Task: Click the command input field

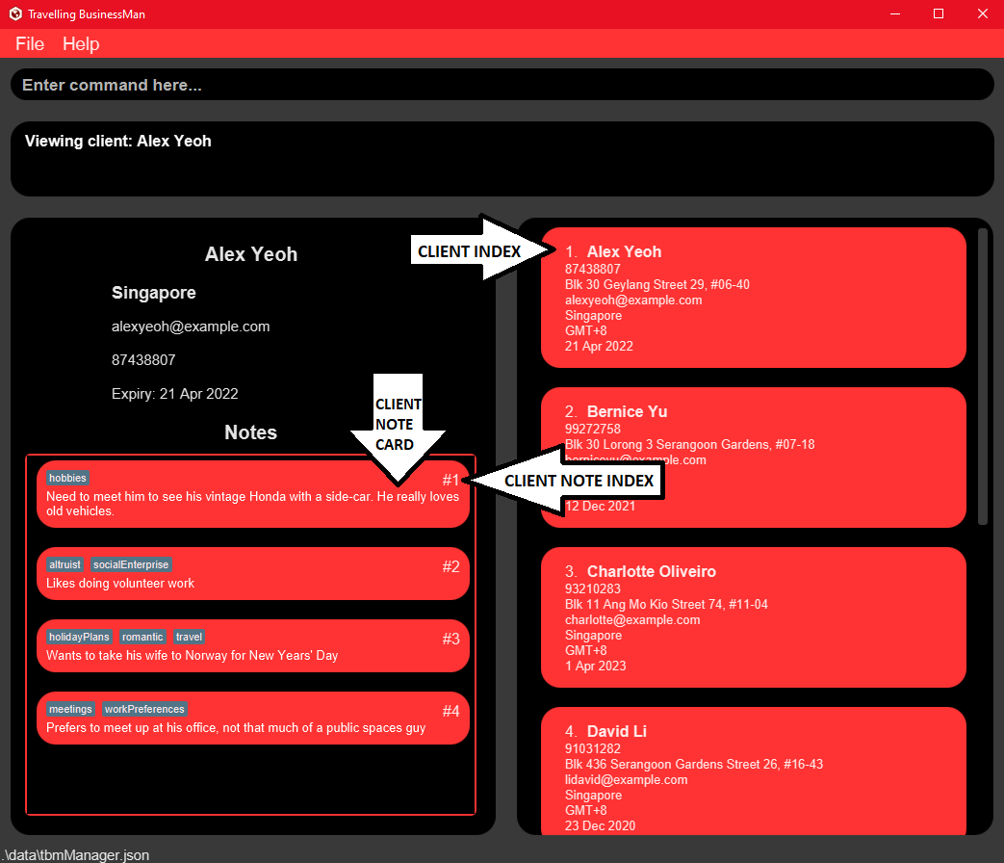Action: click(502, 85)
